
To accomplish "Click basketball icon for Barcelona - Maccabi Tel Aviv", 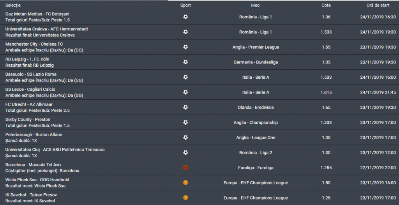I will pyautogui.click(x=185, y=168).
